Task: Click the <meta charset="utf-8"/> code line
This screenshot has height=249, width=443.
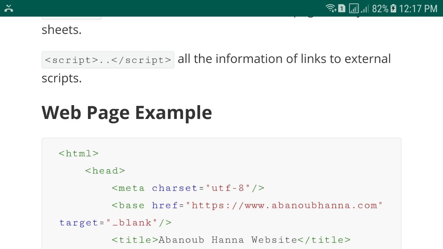Action: (188, 188)
